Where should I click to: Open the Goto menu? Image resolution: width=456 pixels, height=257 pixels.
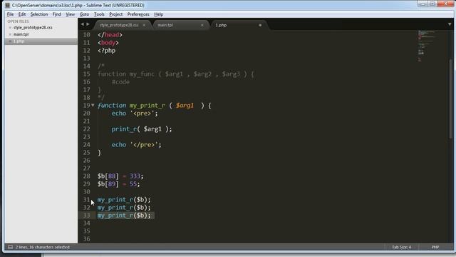pyautogui.click(x=84, y=14)
